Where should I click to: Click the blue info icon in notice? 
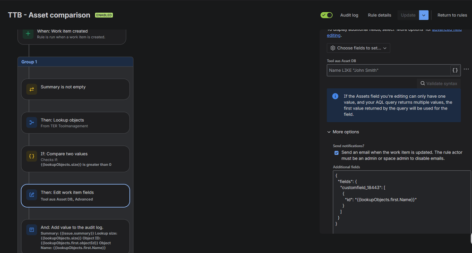point(335,96)
